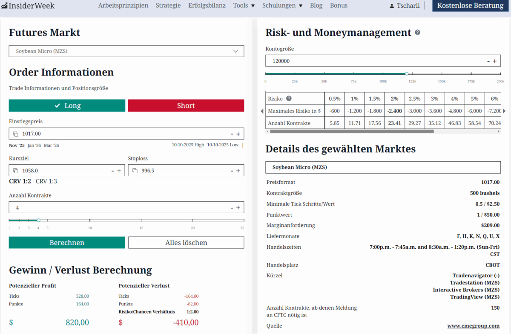Switch the order direction to Short

coord(186,105)
